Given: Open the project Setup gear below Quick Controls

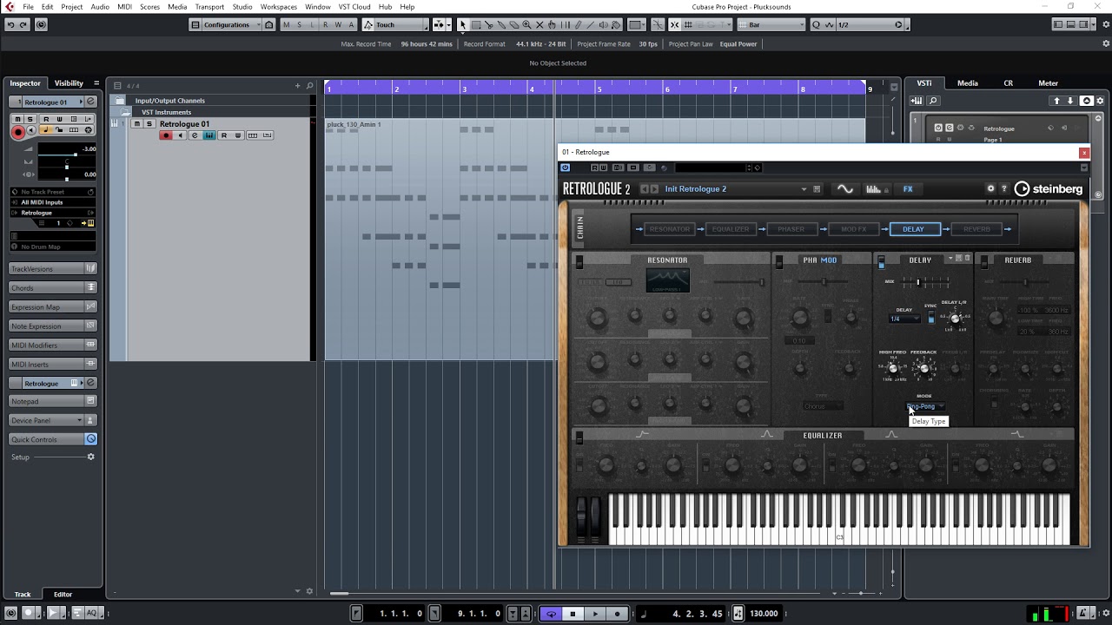Looking at the screenshot, I should [90, 457].
